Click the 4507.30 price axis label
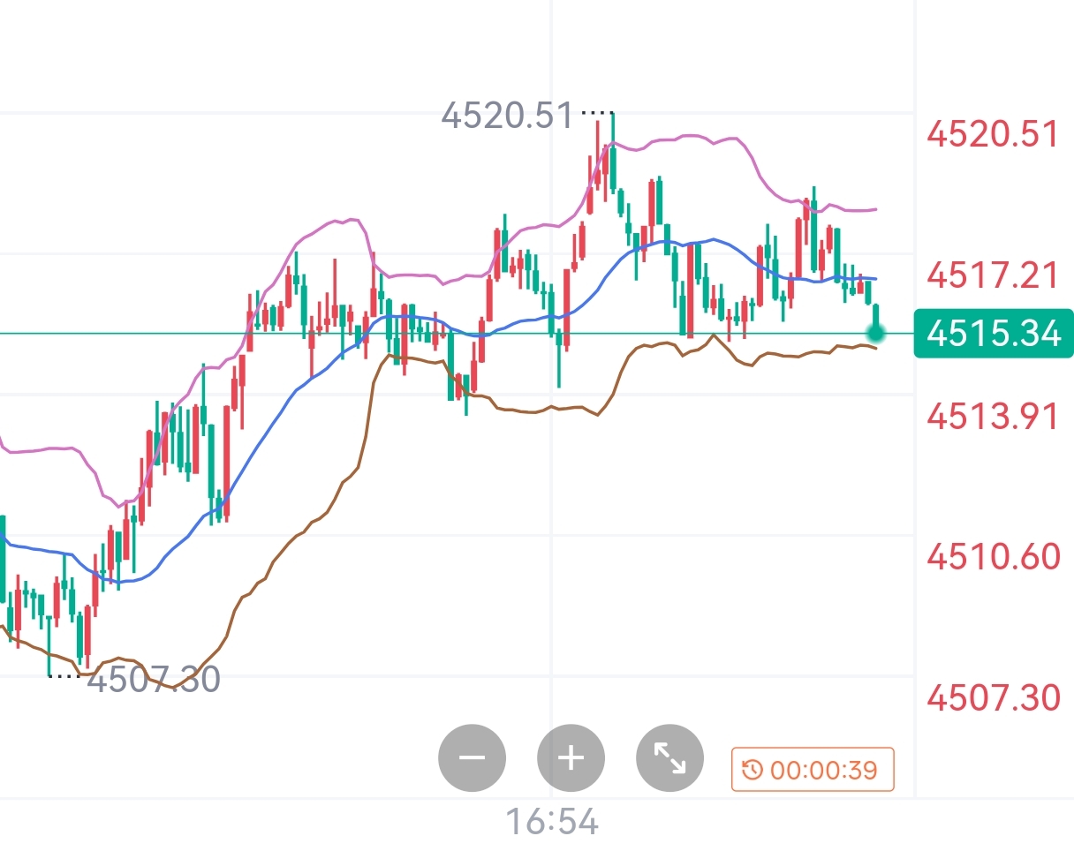 [x=993, y=698]
